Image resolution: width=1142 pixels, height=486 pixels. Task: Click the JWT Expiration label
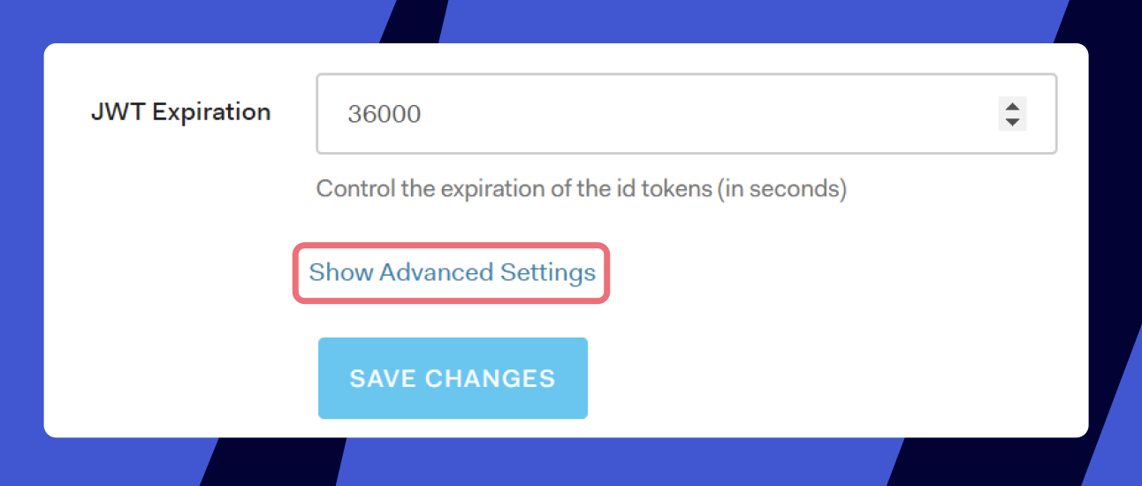(x=180, y=112)
